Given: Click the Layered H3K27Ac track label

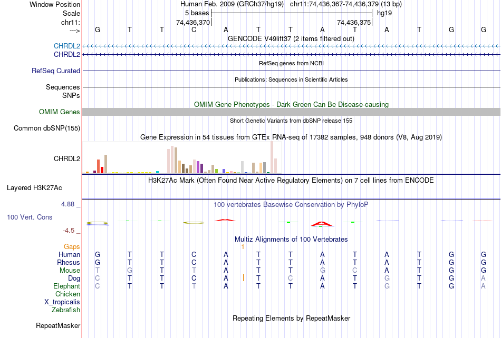Looking at the screenshot, I should tap(34, 188).
